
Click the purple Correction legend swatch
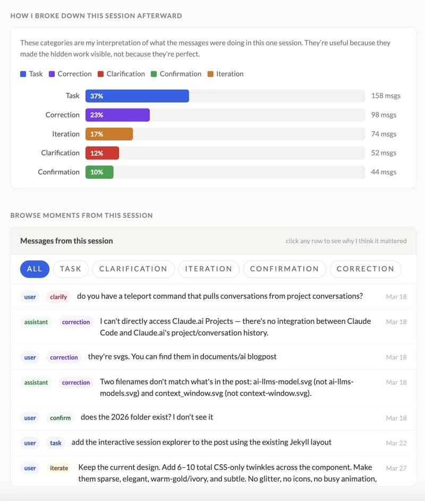point(52,74)
